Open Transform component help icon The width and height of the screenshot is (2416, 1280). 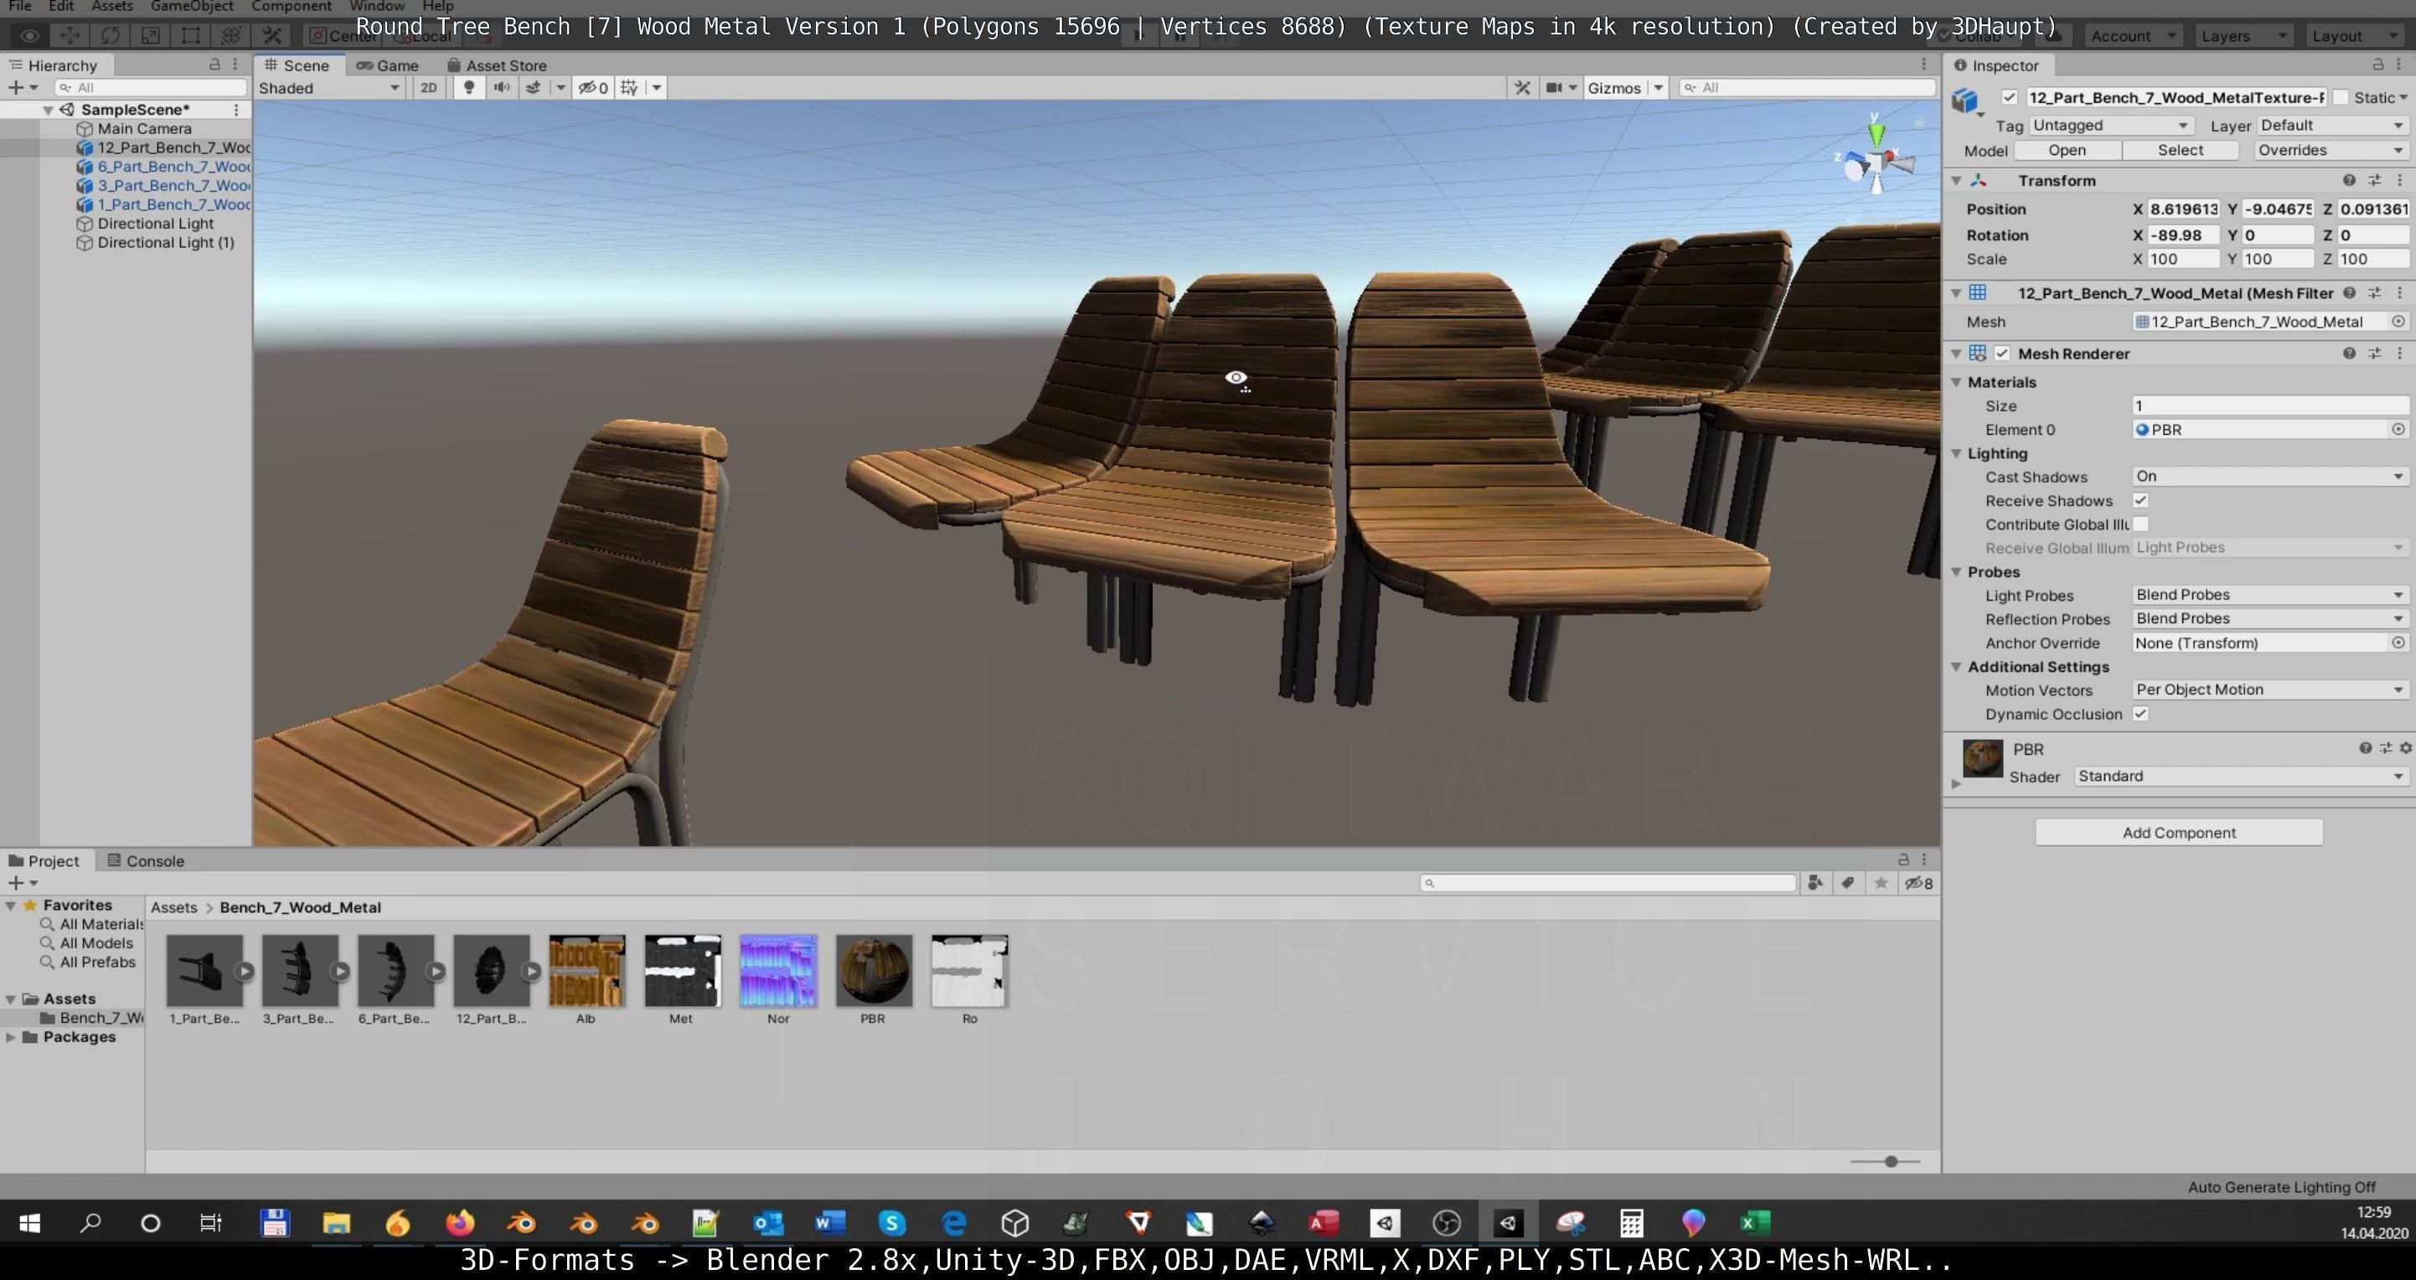(2348, 180)
